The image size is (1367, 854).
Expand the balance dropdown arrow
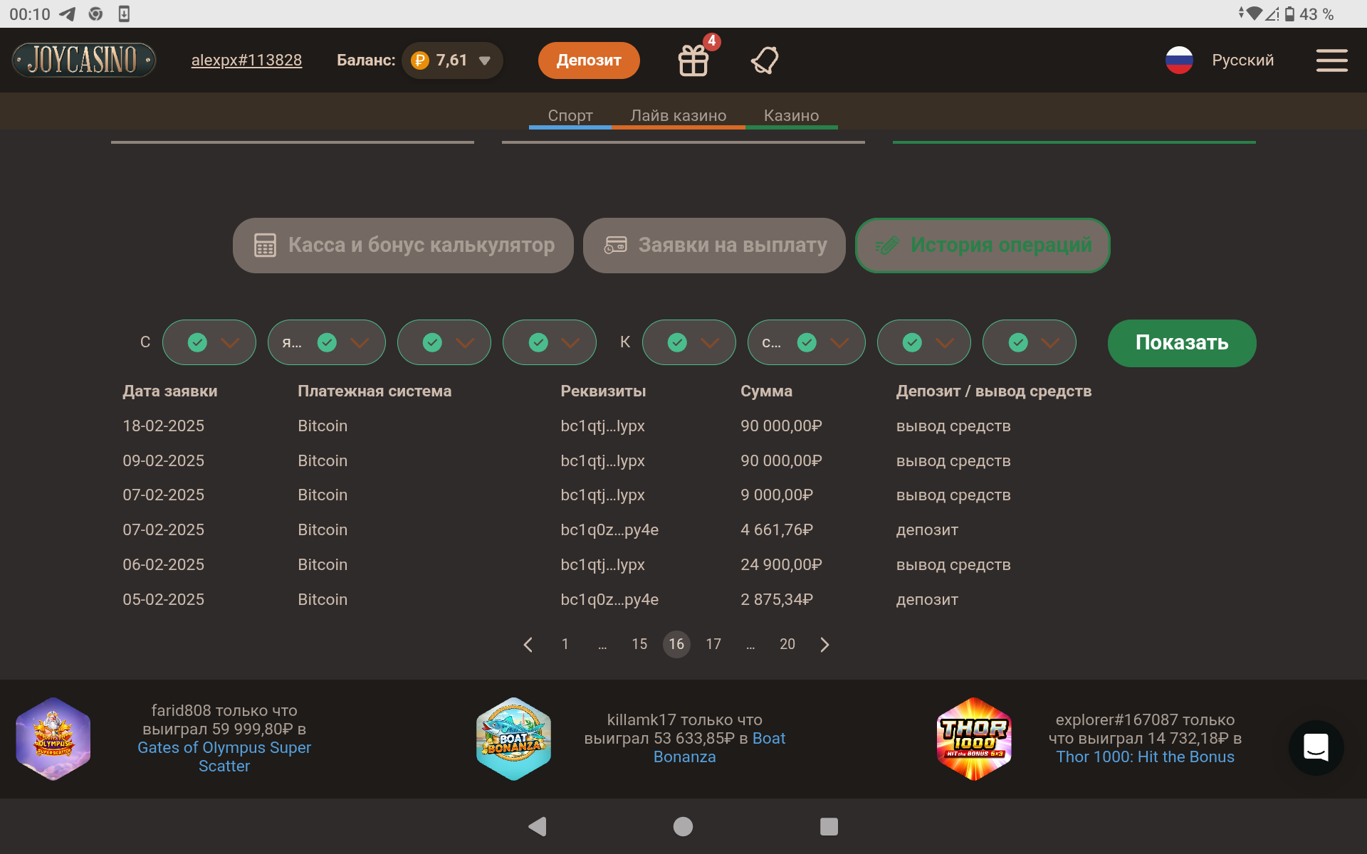pos(485,61)
